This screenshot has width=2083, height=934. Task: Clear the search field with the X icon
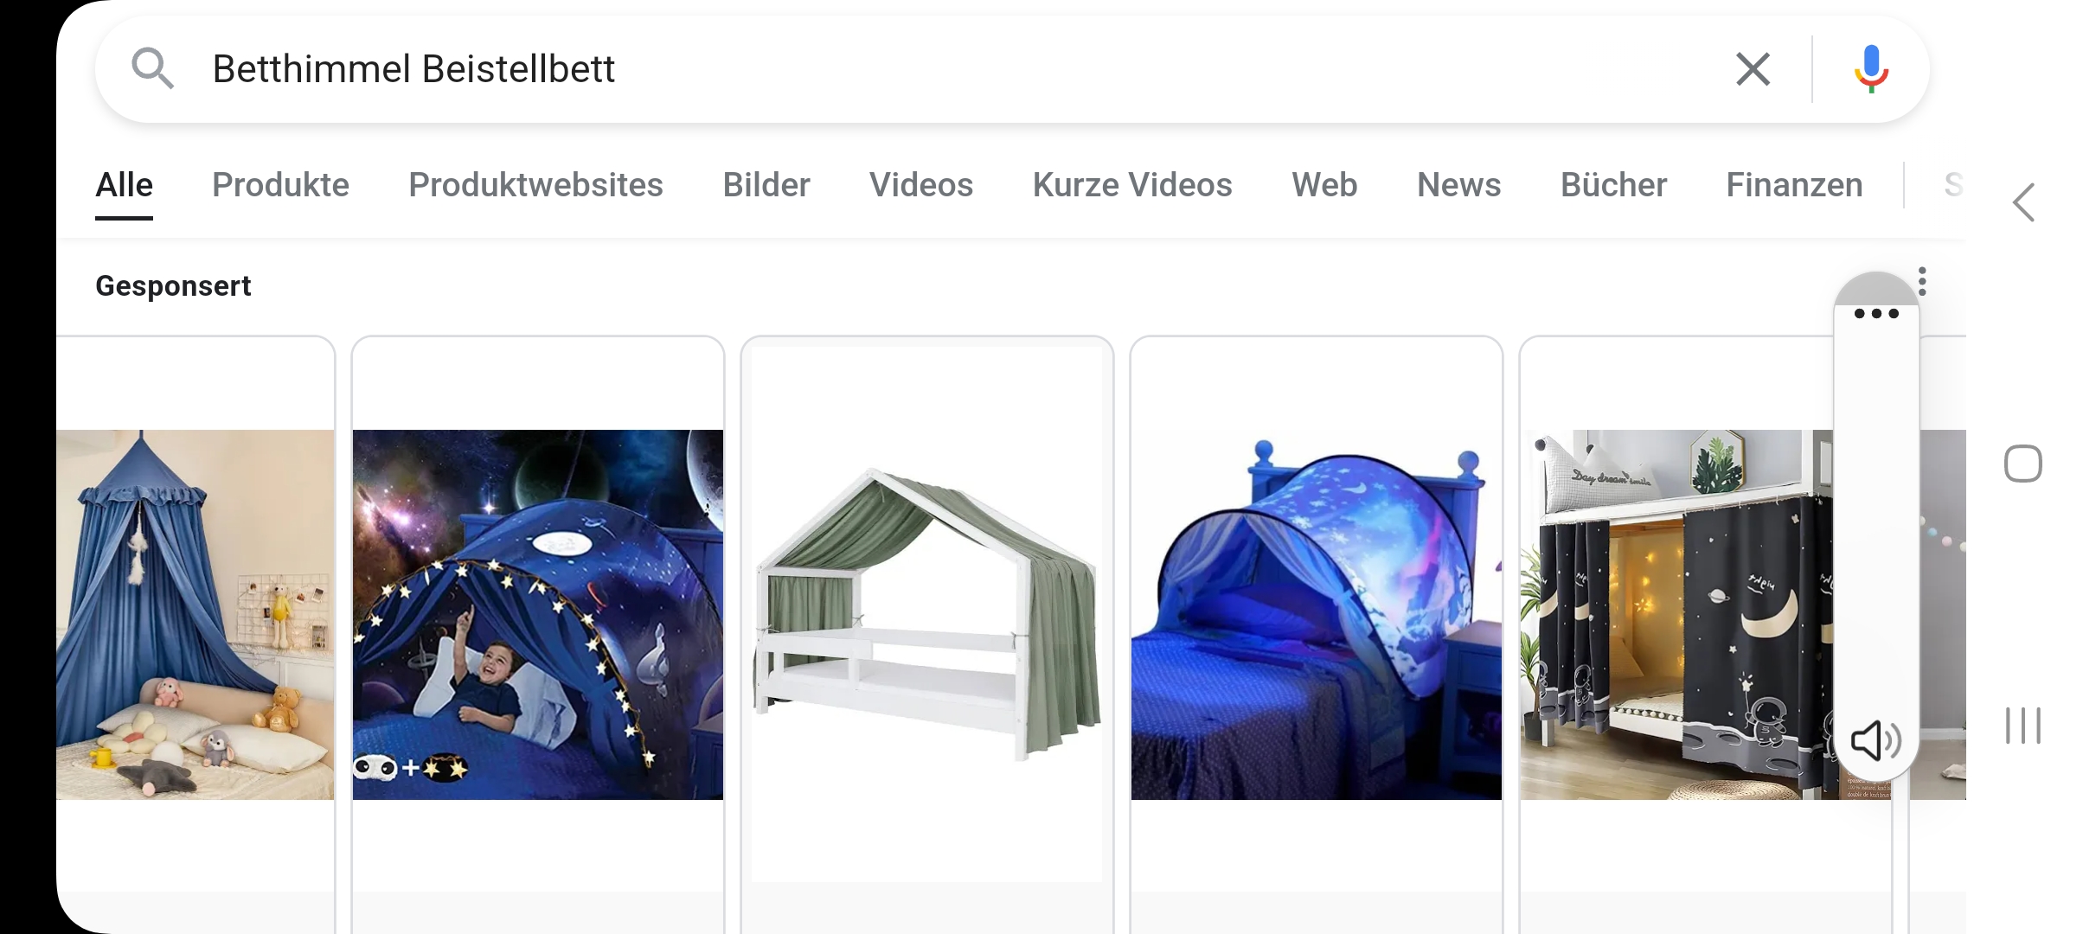click(x=1753, y=69)
